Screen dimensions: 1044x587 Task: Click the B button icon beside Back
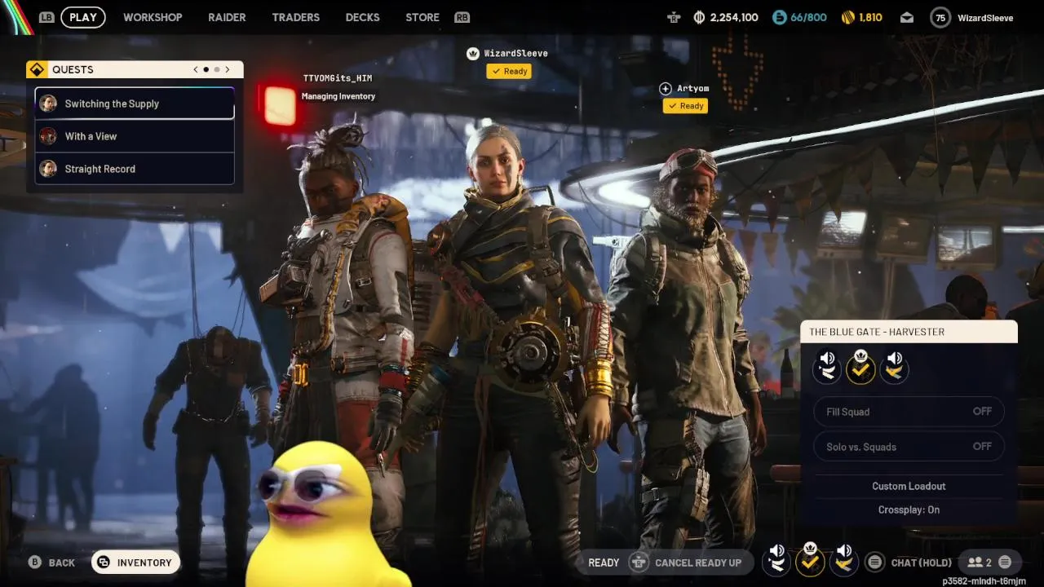[x=35, y=562]
